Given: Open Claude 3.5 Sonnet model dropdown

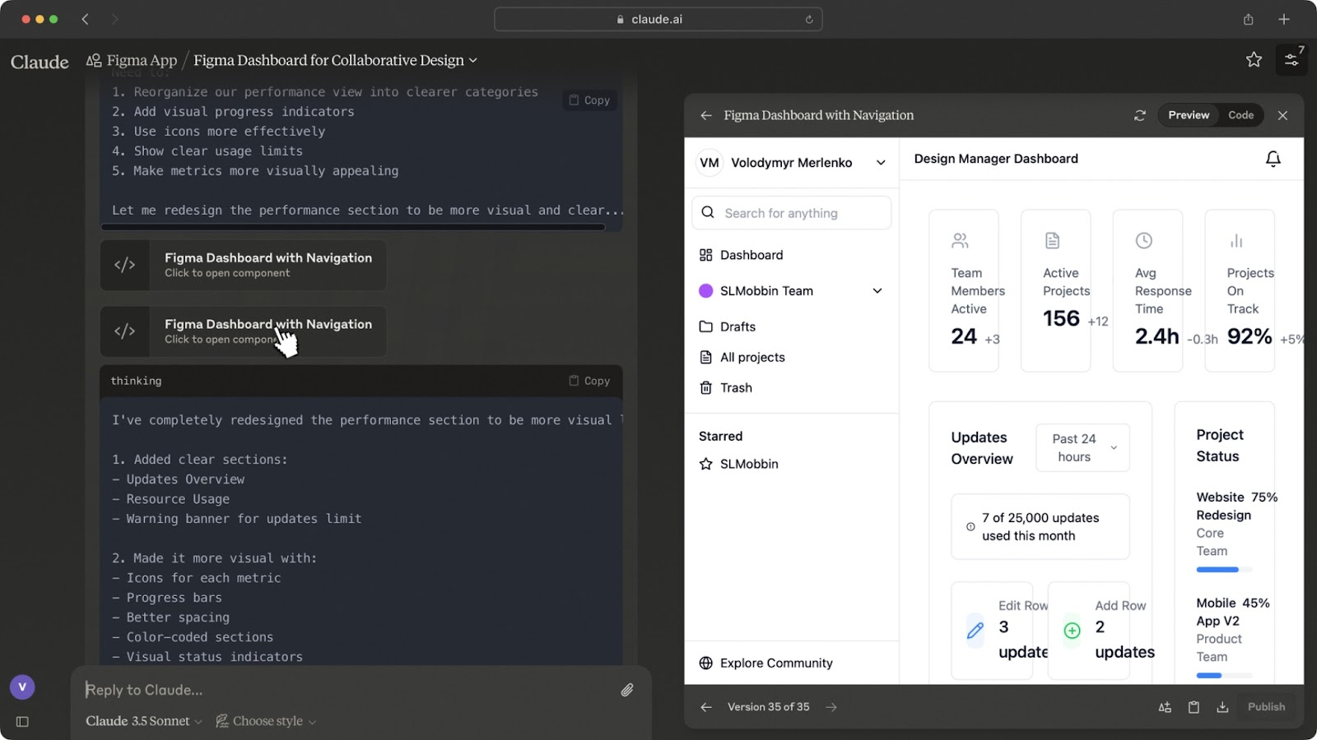Looking at the screenshot, I should click(x=144, y=721).
